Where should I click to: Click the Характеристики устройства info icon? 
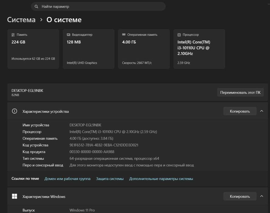click(x=15, y=111)
